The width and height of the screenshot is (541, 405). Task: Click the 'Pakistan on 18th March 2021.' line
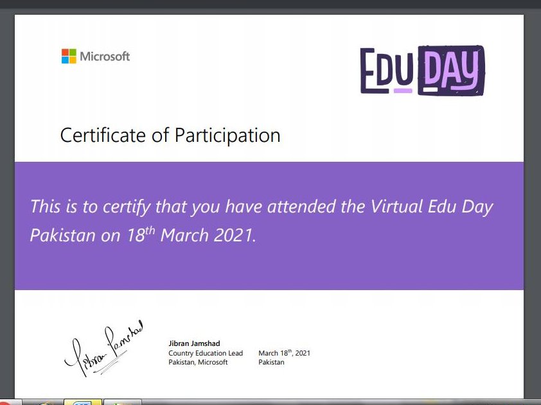point(143,235)
